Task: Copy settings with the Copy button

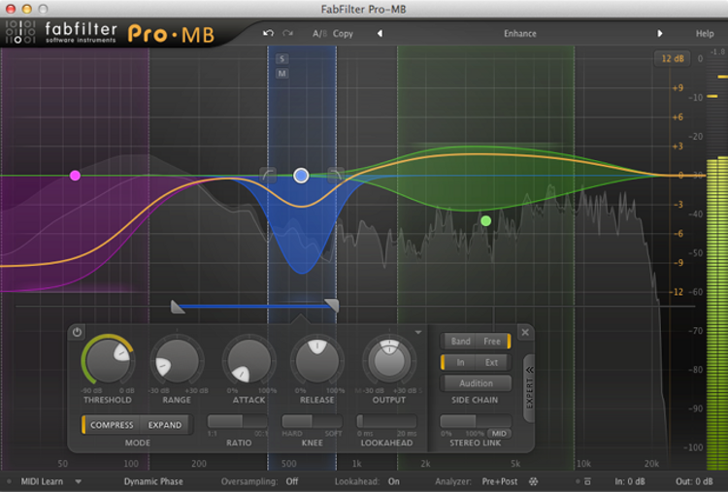Action: click(343, 33)
